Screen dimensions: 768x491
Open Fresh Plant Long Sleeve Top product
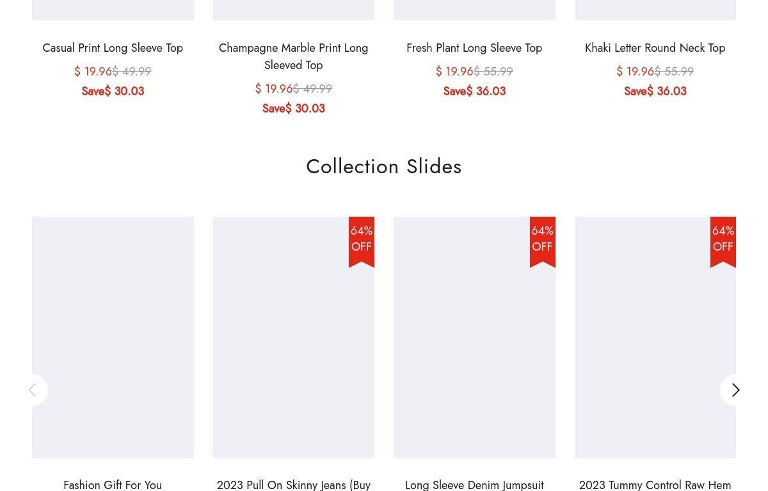tap(474, 48)
